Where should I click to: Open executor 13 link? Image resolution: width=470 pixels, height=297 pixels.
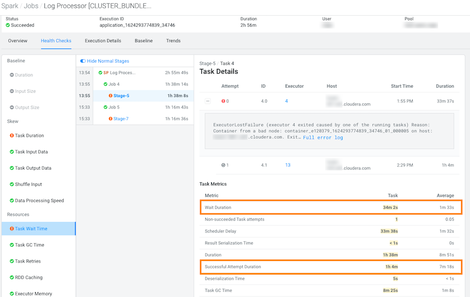point(288,165)
